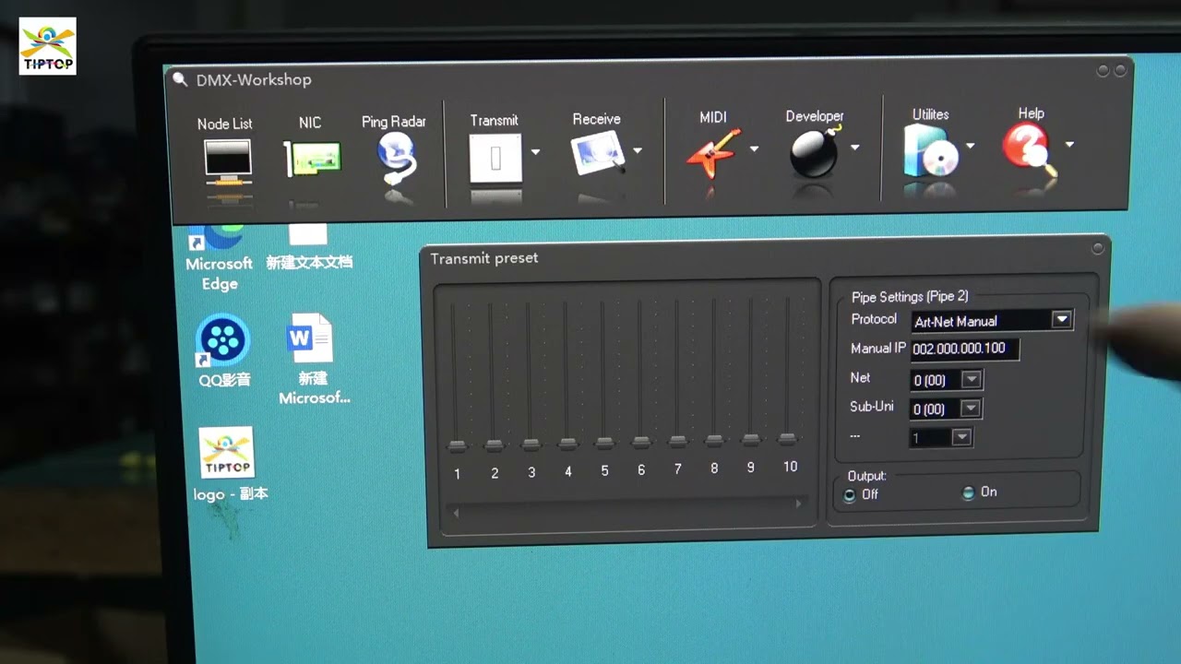Click the Help question mark icon
This screenshot has height=664, width=1181.
click(x=1029, y=147)
